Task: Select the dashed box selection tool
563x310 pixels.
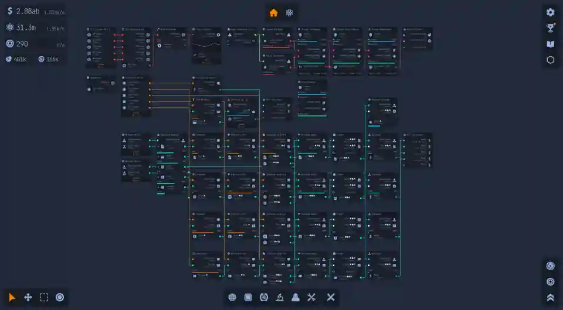Action: click(44, 298)
